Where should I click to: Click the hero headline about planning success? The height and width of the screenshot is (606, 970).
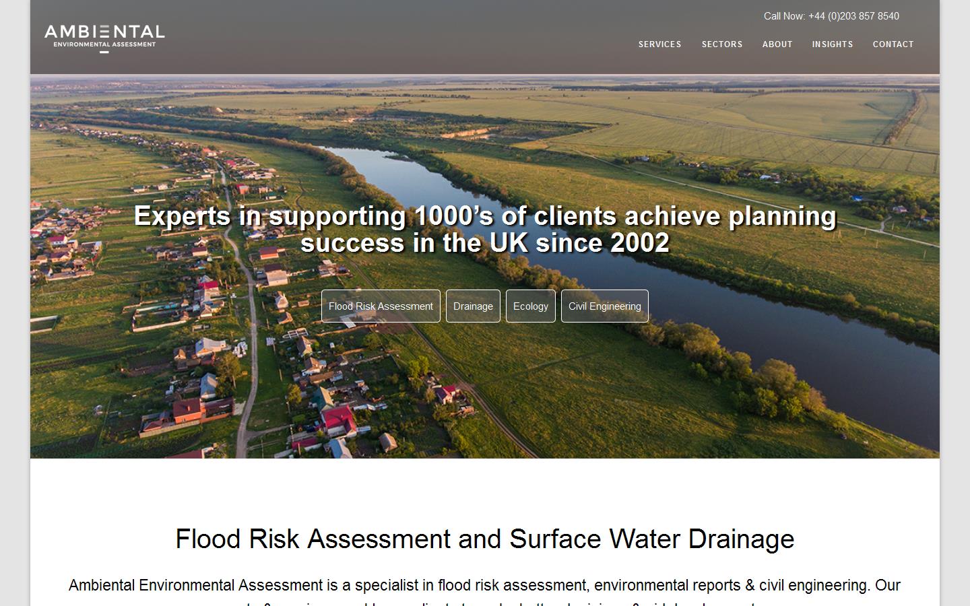pyautogui.click(x=484, y=229)
